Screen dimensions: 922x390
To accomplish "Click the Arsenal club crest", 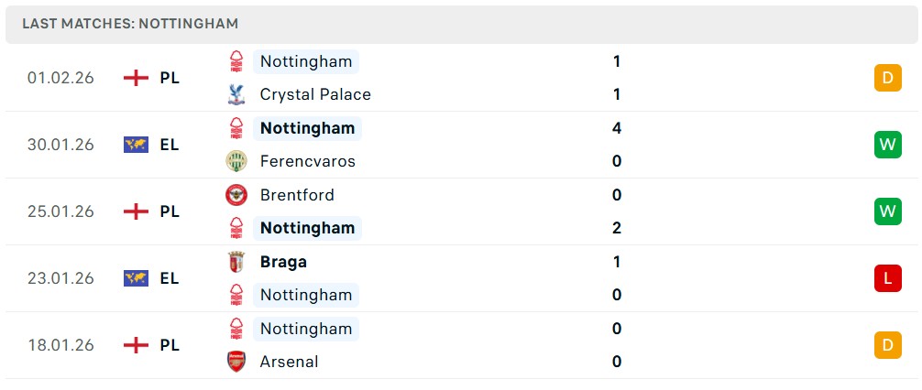I will (236, 362).
